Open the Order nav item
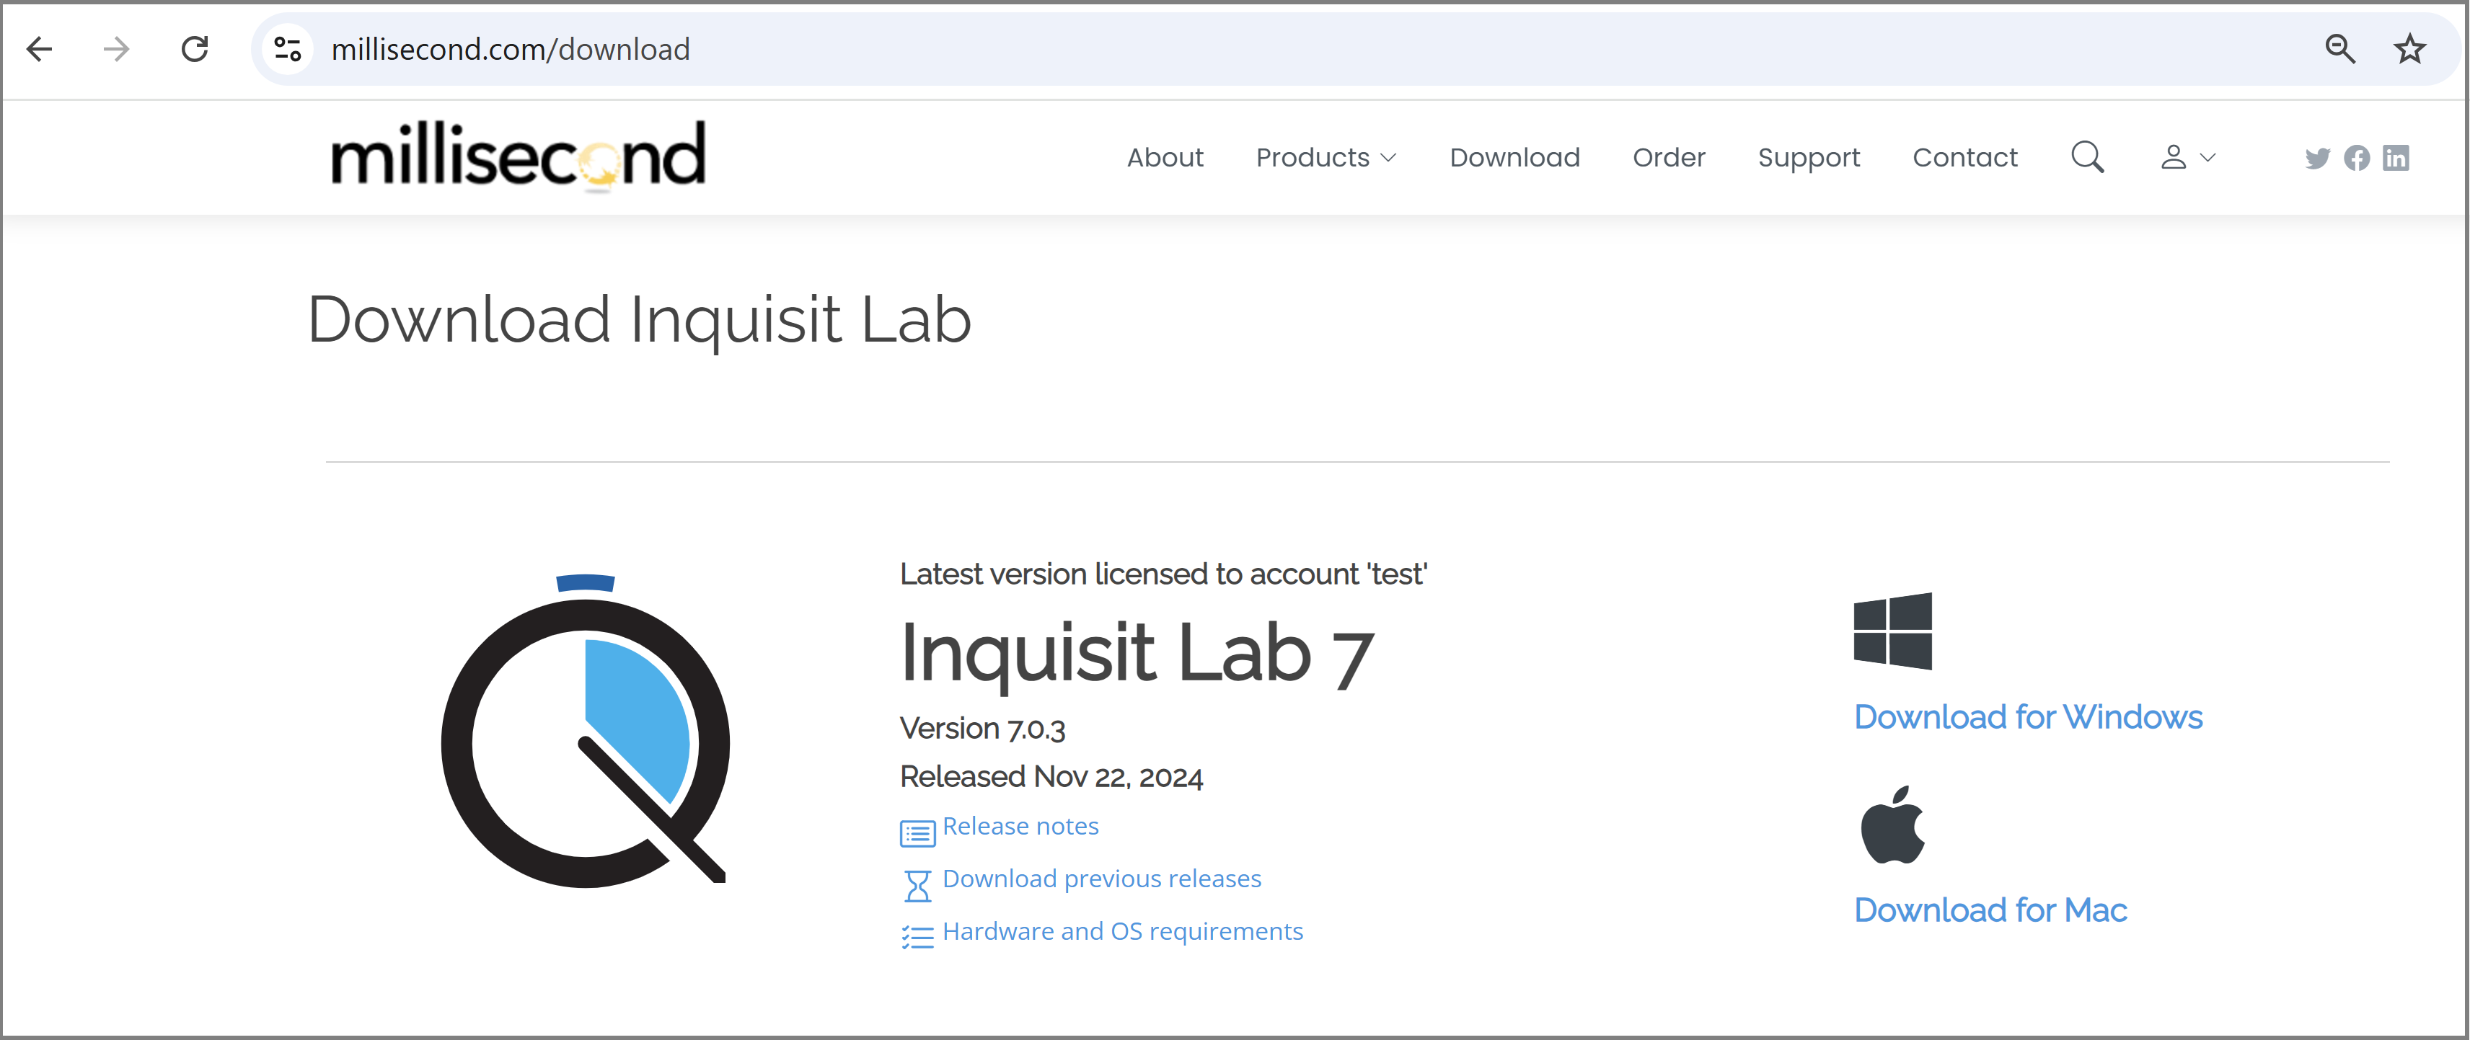This screenshot has height=1040, width=2470. (1670, 157)
